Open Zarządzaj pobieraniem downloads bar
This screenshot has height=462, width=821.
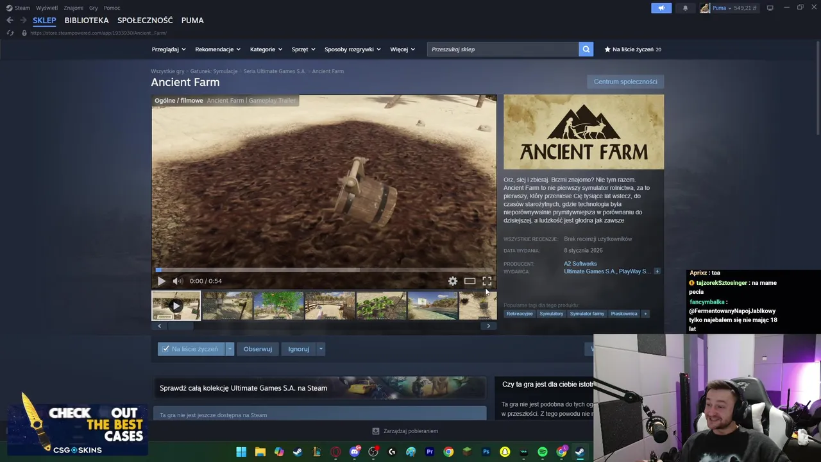coord(405,431)
